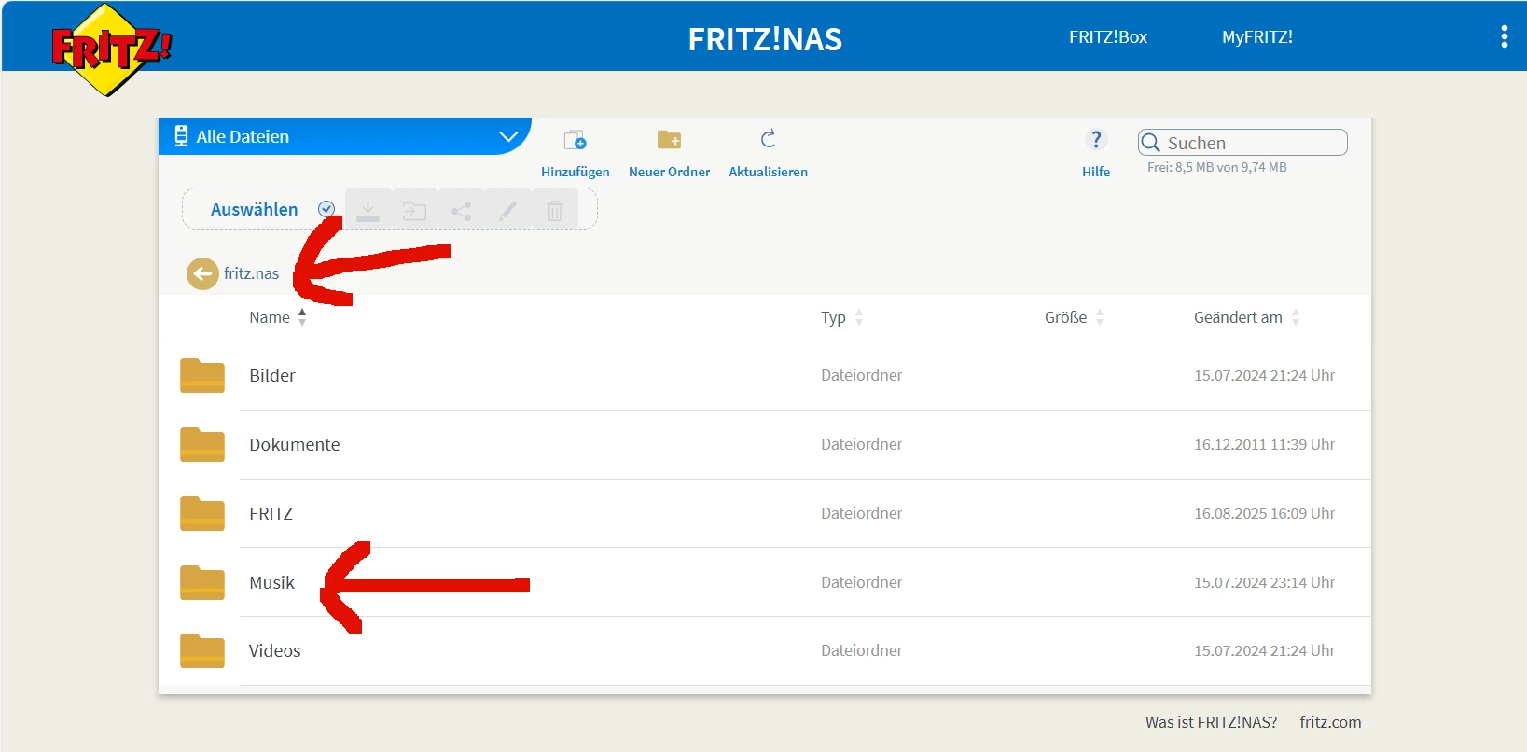Click the Dokumente folder icon
1527x752 pixels.
coord(202,444)
